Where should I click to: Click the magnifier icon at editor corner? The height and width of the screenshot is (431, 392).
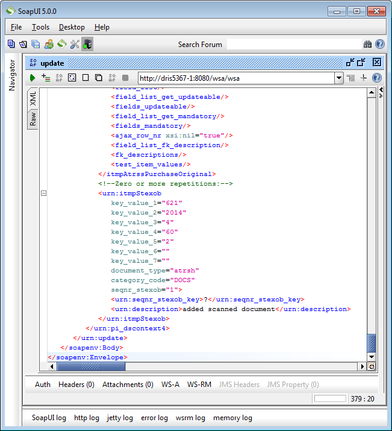click(372, 367)
